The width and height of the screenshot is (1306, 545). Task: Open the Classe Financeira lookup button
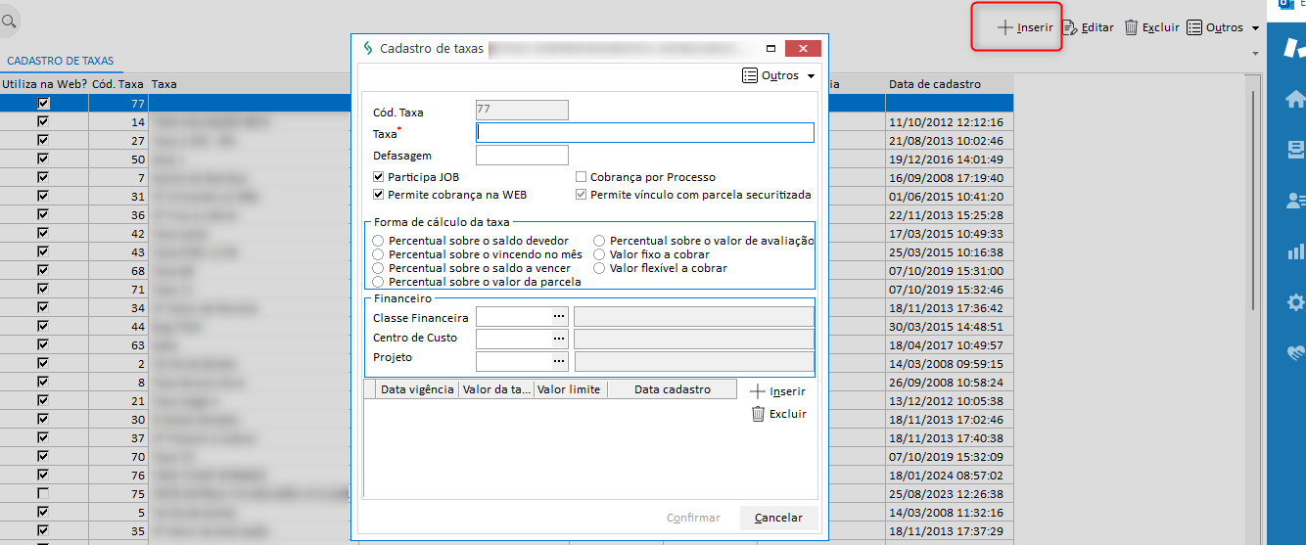[x=559, y=317]
